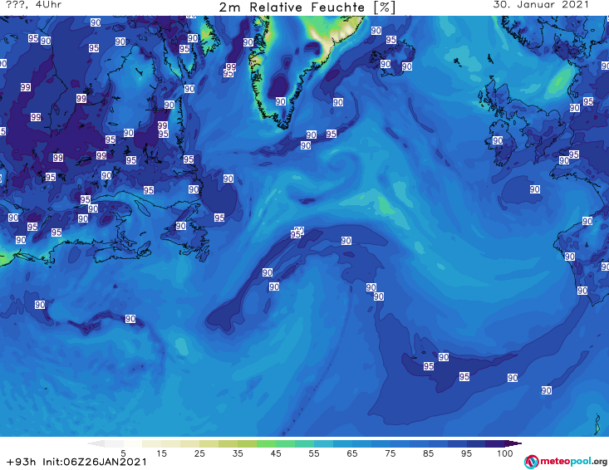Screen dimensions: 609x470
Task: Click legend value 45 under color bar
Action: pos(276,453)
